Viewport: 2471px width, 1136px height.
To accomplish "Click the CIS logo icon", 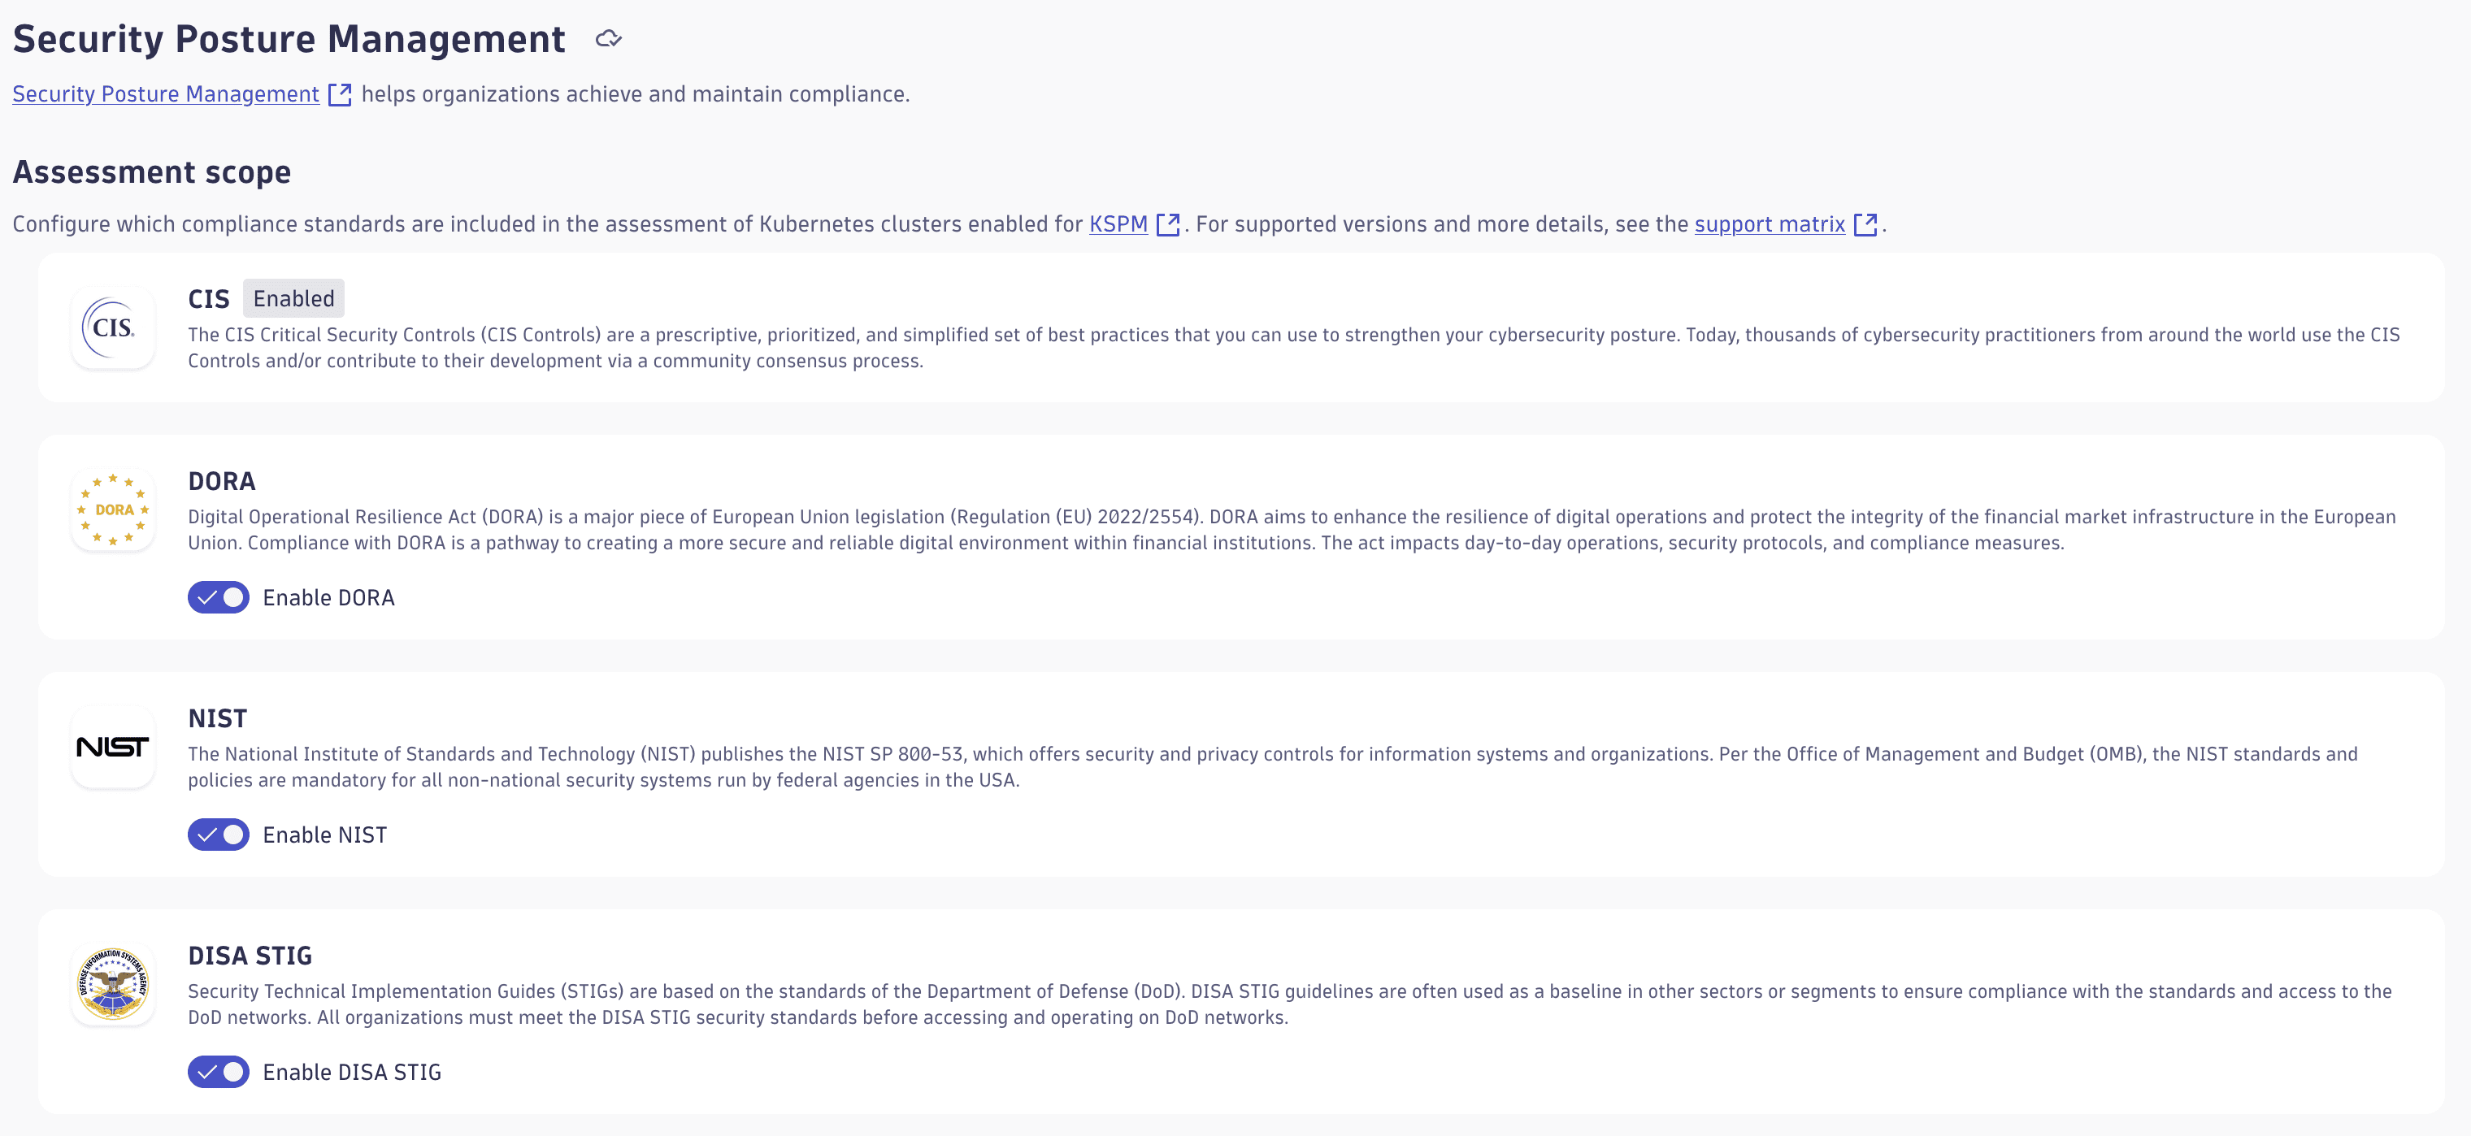I will point(113,327).
